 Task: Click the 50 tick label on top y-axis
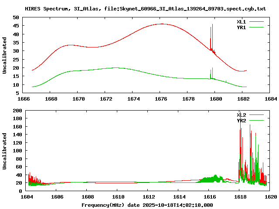(16, 17)
